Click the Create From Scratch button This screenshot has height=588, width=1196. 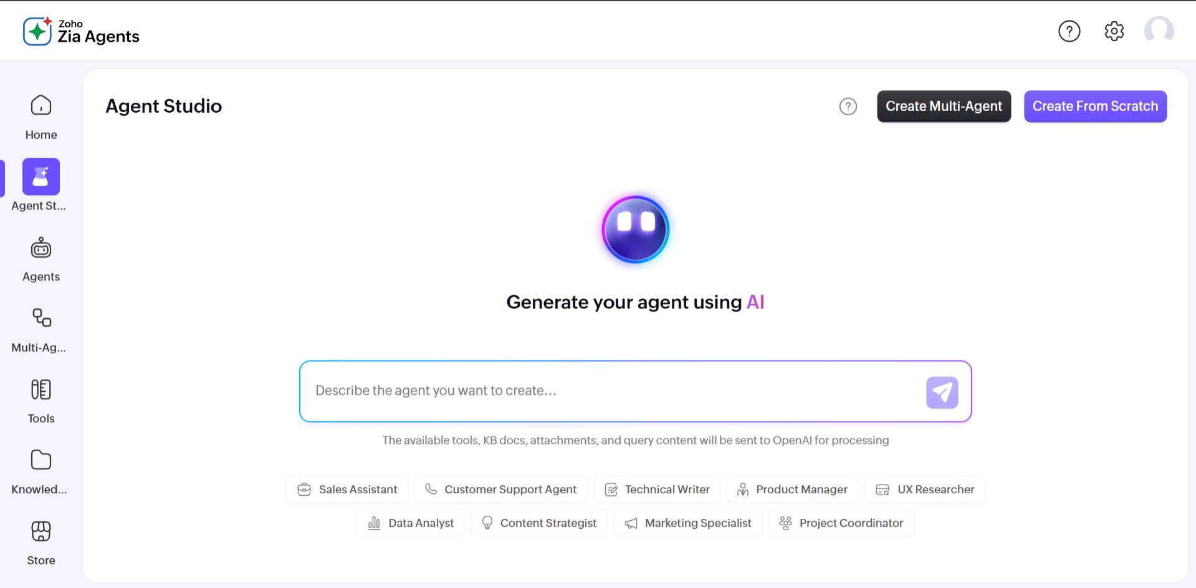click(1096, 107)
